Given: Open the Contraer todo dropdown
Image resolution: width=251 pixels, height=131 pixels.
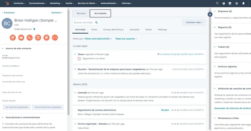Looking at the screenshot, I should [194, 23].
